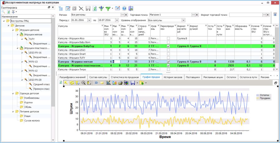The width and height of the screenshot is (280, 143).
Task: Click the print chart icon
Action: (x=120, y=83)
